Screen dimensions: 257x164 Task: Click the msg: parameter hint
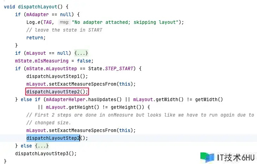point(64,22)
